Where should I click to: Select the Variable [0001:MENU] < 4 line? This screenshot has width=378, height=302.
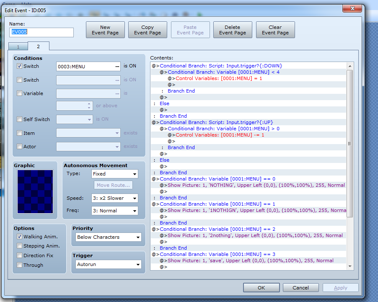[x=249, y=72]
